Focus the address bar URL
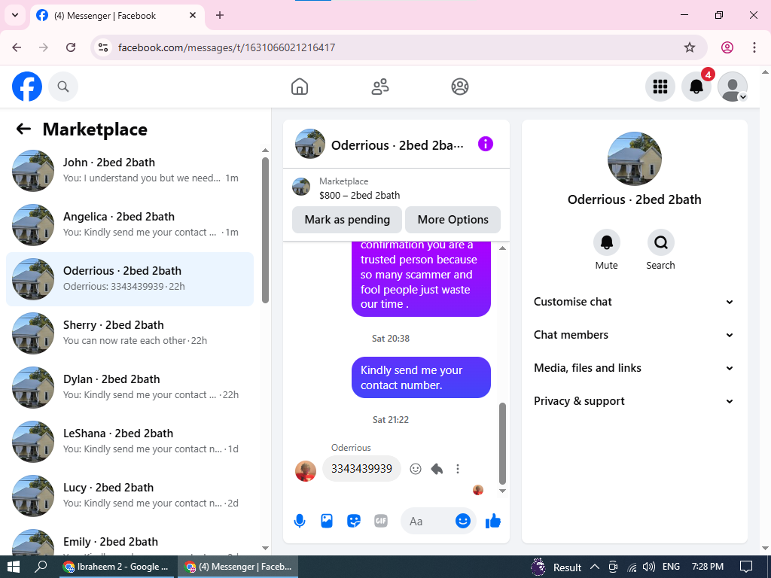 pyautogui.click(x=227, y=47)
